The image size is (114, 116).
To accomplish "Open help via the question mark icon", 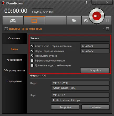I will click(86, 3).
